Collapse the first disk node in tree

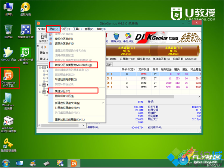tap(40, 67)
